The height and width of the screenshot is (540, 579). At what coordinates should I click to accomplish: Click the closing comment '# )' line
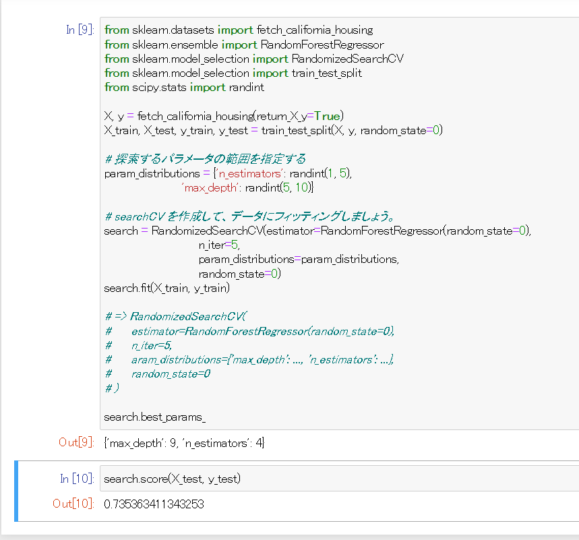(x=113, y=388)
